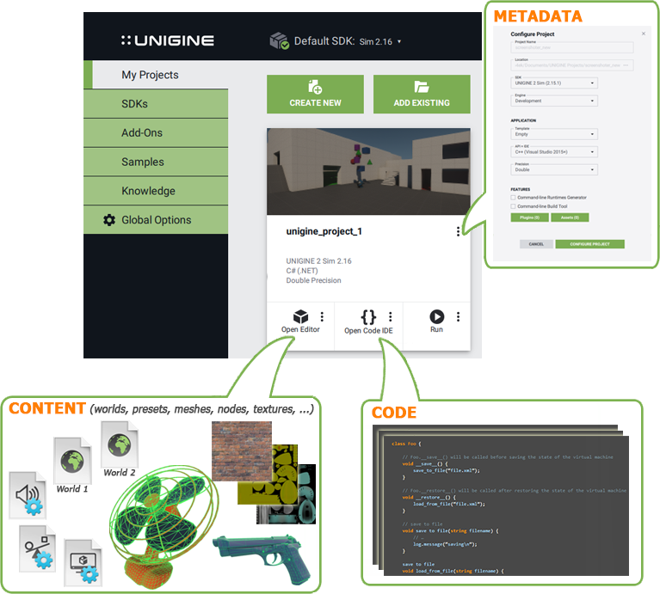
Task: Click the 'Double Precision' project info text
Action: [x=313, y=280]
